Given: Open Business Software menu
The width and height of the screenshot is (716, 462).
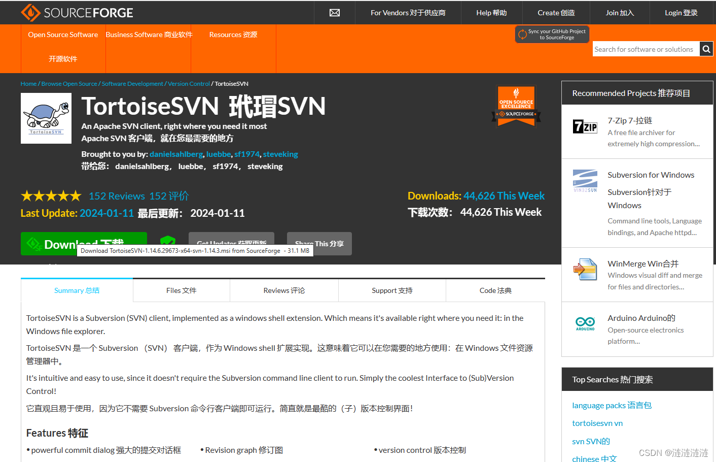Looking at the screenshot, I should [149, 35].
